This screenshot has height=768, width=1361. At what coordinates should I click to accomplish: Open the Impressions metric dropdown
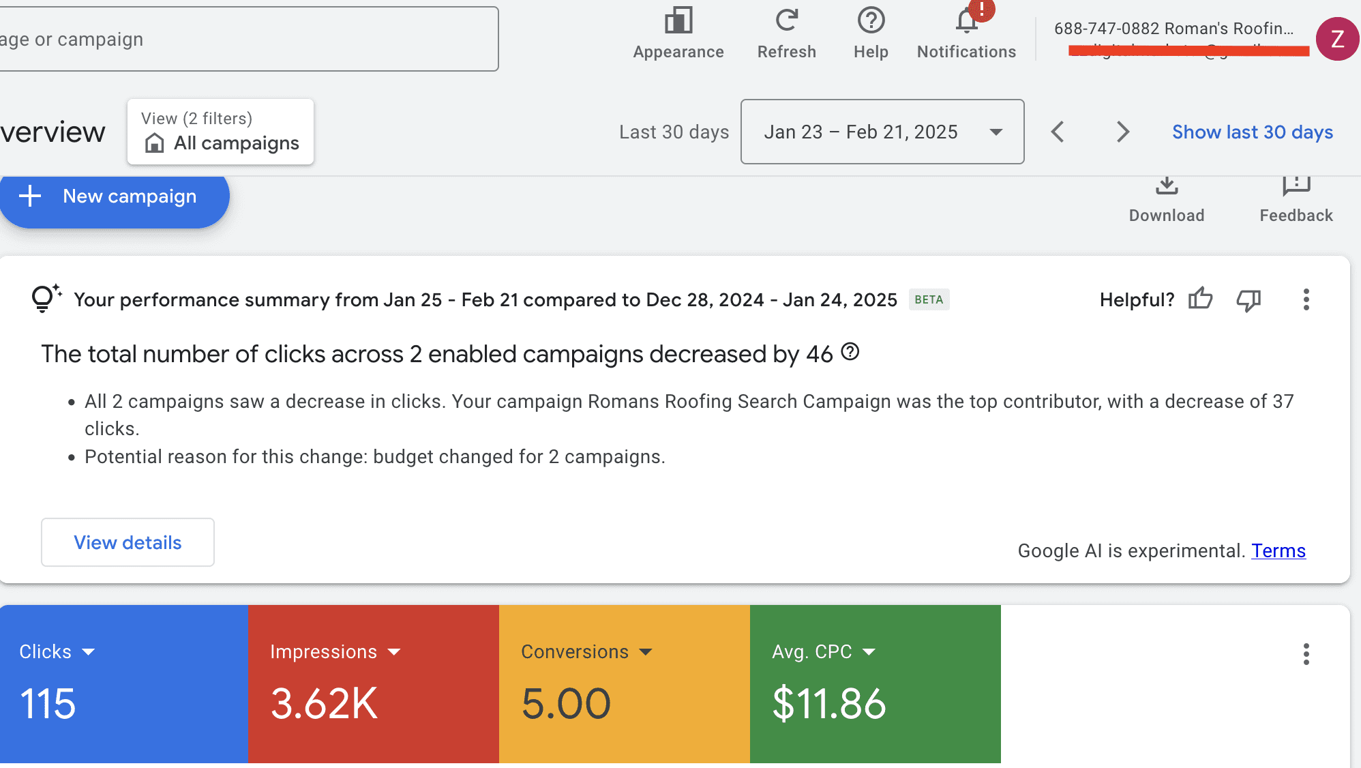click(x=335, y=652)
